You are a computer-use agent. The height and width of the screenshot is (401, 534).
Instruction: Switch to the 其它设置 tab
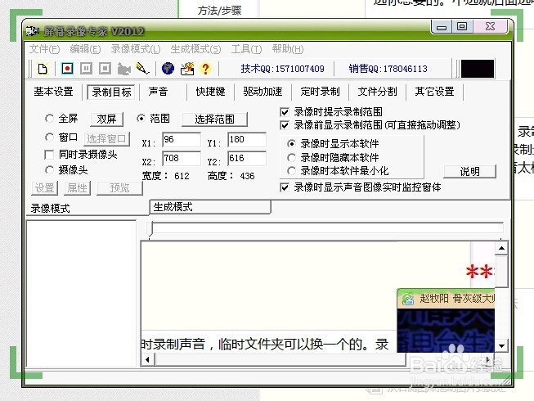434,92
